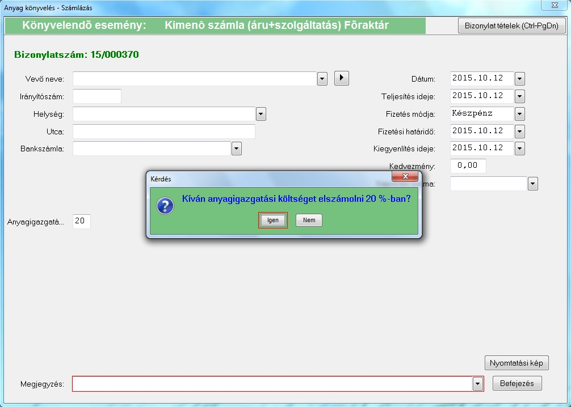571x407 pixels.
Task: Click Igen in the Kérdés dialog
Action: coord(273,221)
